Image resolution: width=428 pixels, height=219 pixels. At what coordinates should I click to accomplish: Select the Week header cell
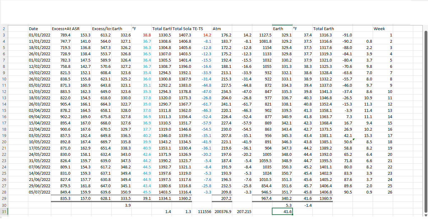[382, 29]
